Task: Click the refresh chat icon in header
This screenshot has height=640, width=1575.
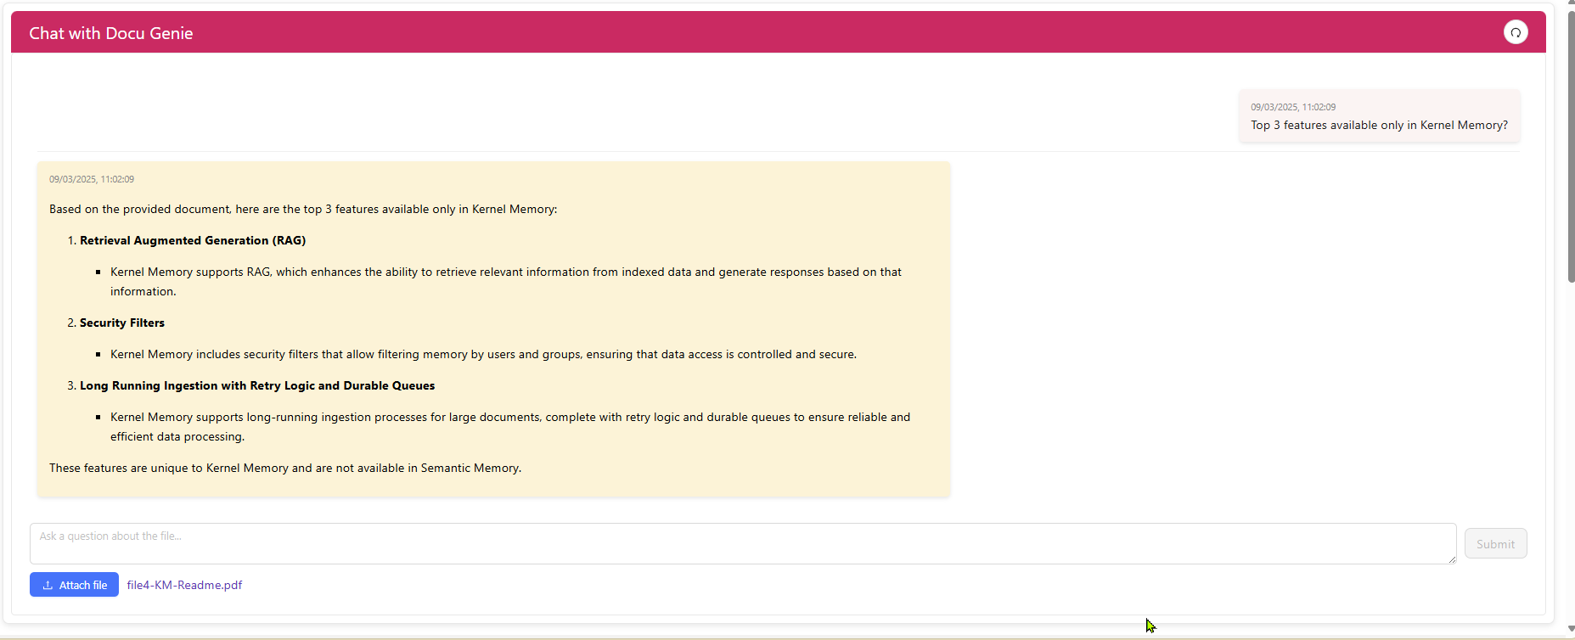Action: (1516, 32)
